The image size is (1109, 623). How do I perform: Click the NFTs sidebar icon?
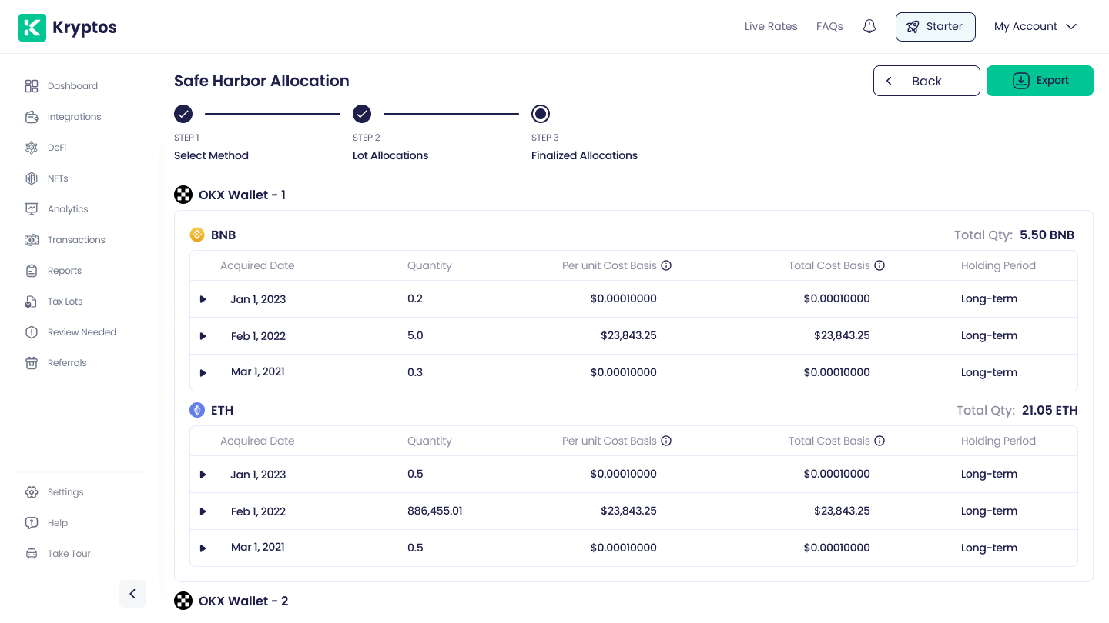coord(32,178)
